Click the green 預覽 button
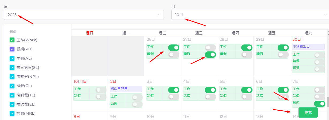329x120 pixels. tap(308, 112)
